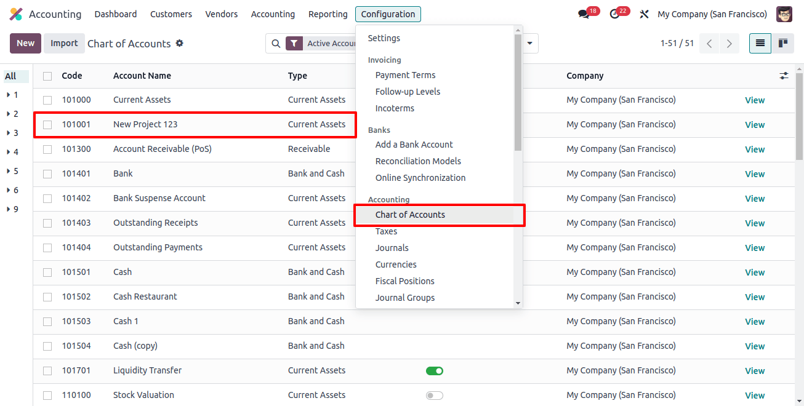The image size is (804, 406).
Task: Enable the Stock Valuation reconciliation toggle
Action: pos(435,396)
